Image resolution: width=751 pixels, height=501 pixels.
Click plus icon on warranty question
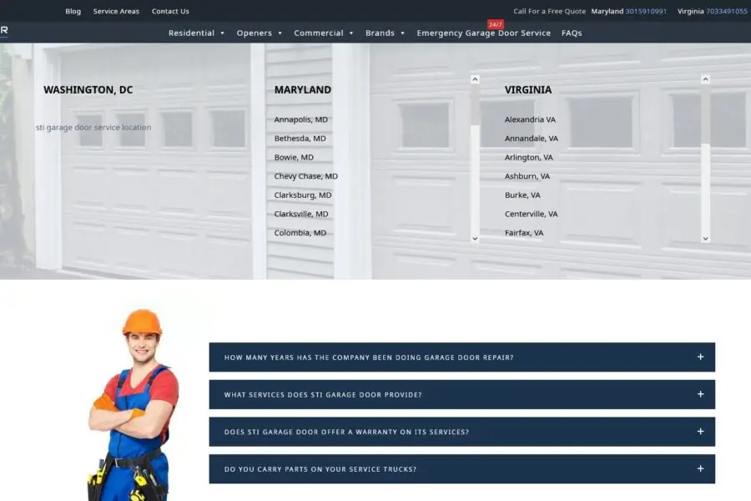(x=700, y=432)
